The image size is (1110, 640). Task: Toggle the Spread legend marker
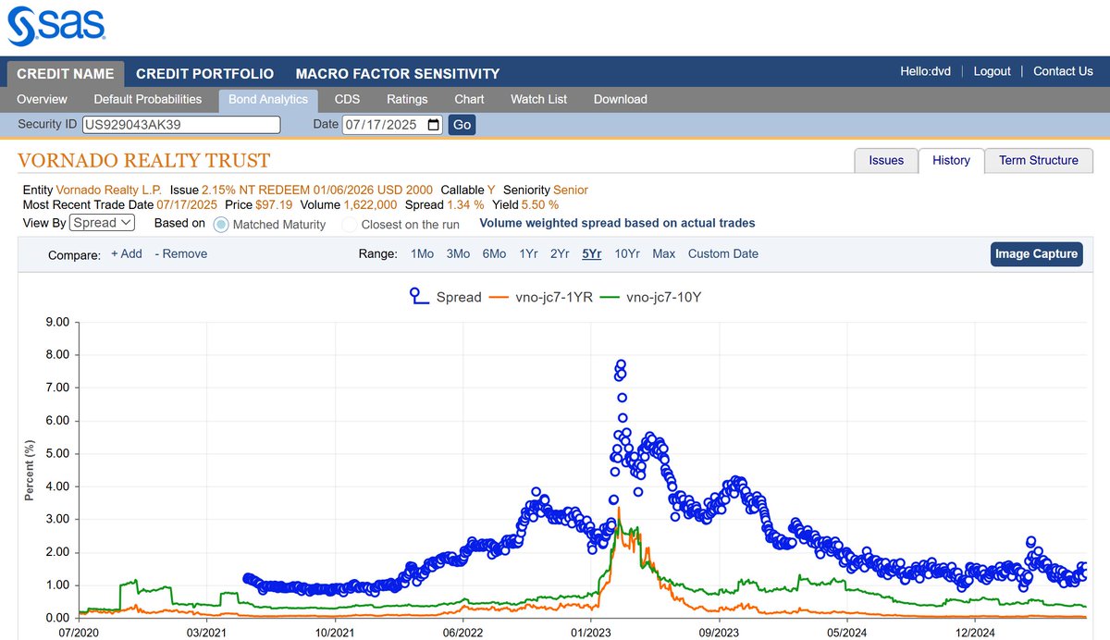click(x=421, y=297)
